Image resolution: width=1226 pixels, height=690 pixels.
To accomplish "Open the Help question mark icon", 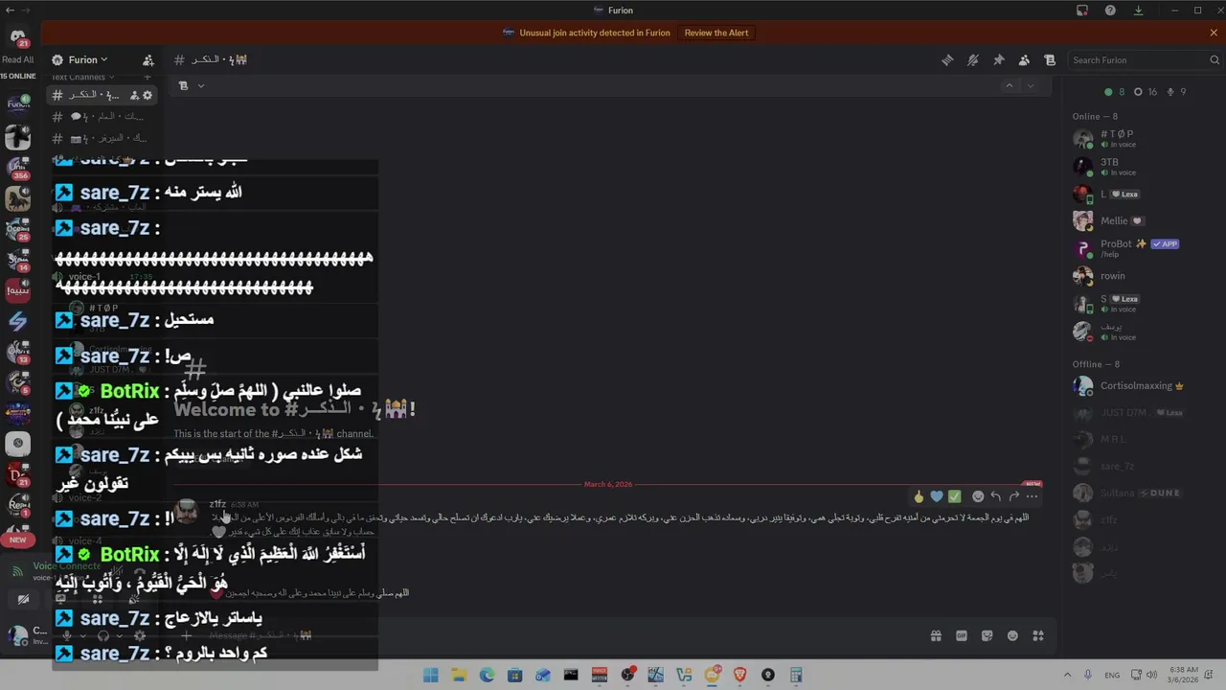I will point(1110,11).
